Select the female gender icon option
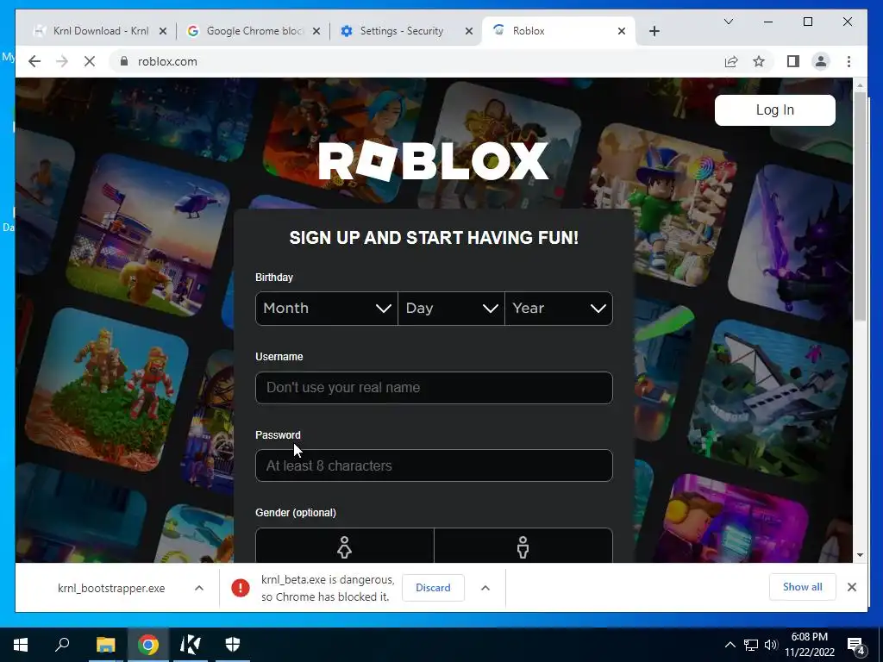 coord(345,546)
